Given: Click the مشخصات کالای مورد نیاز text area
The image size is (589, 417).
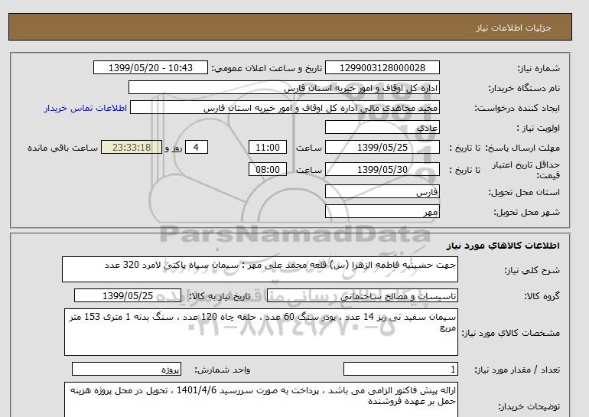Looking at the screenshot, I should coord(261,333).
